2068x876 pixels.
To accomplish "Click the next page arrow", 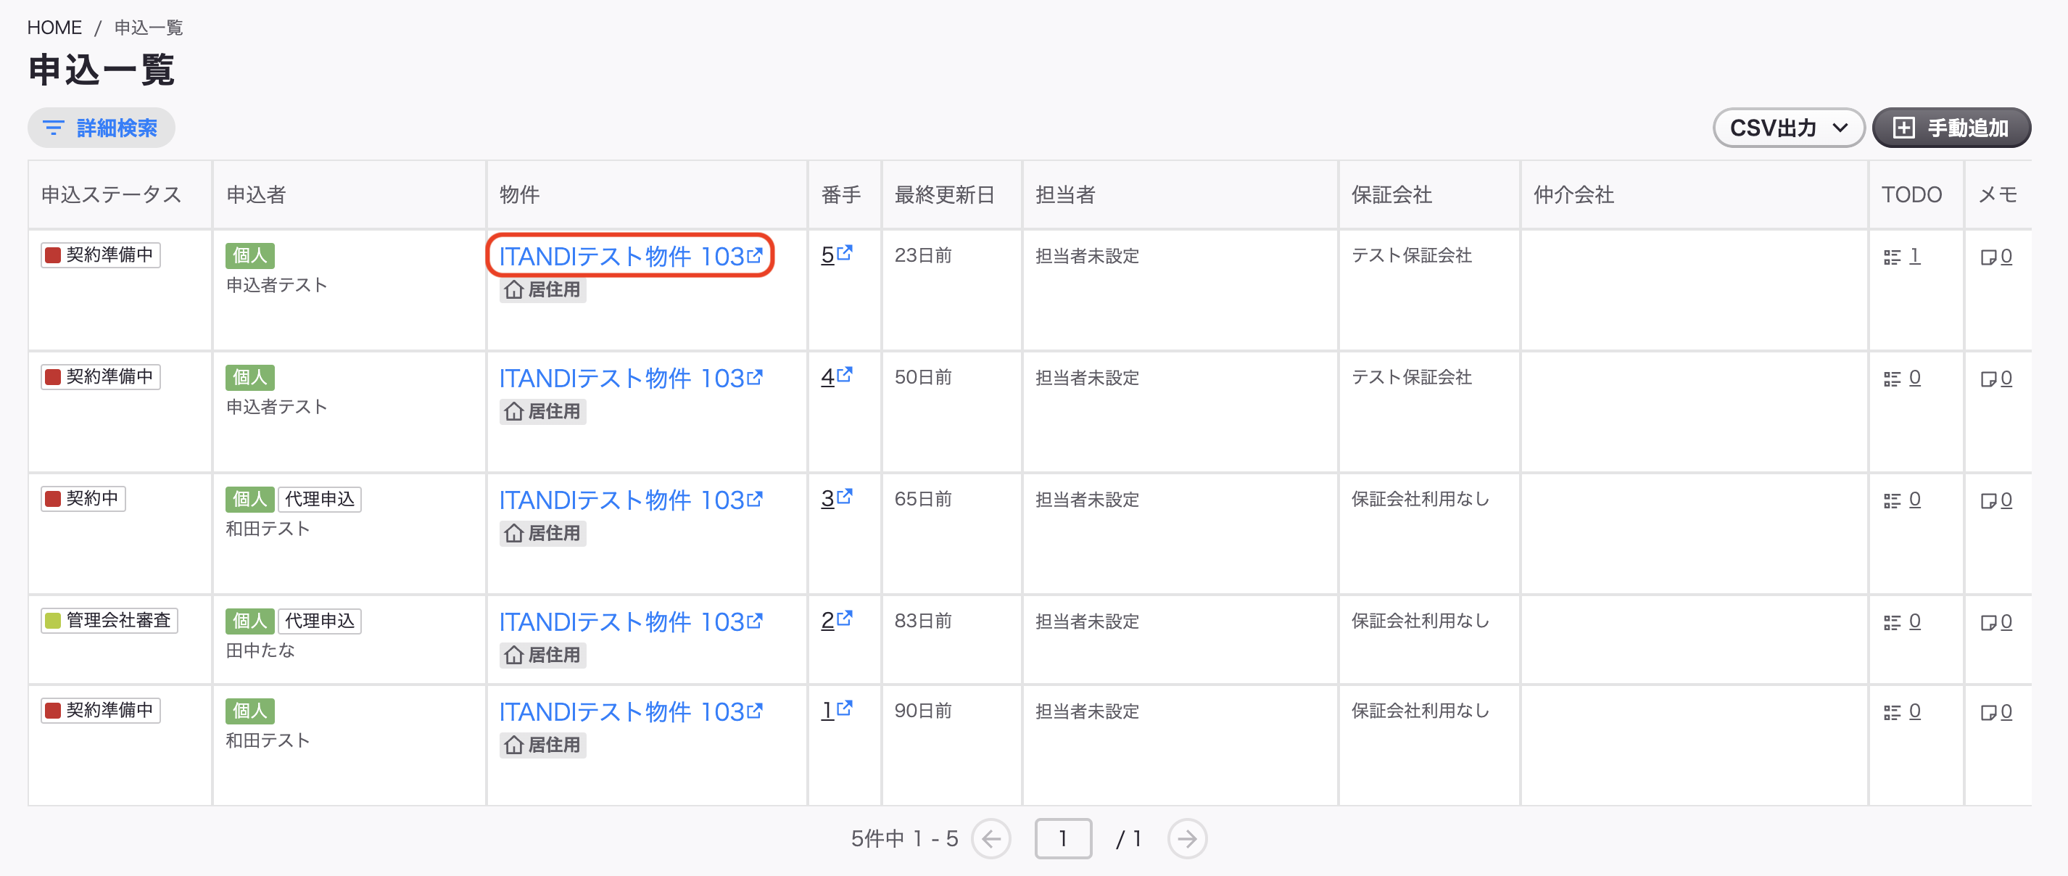I will click(x=1187, y=839).
